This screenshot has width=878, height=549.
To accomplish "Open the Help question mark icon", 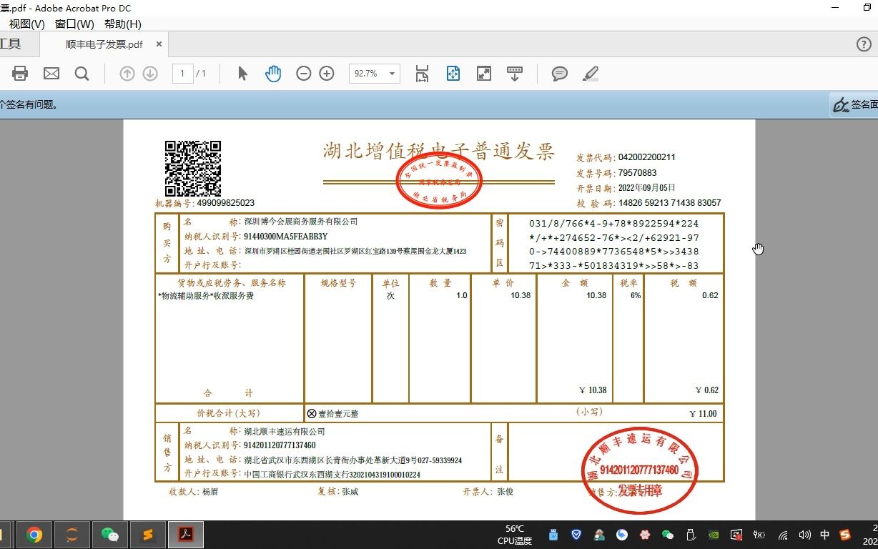I will click(x=864, y=44).
